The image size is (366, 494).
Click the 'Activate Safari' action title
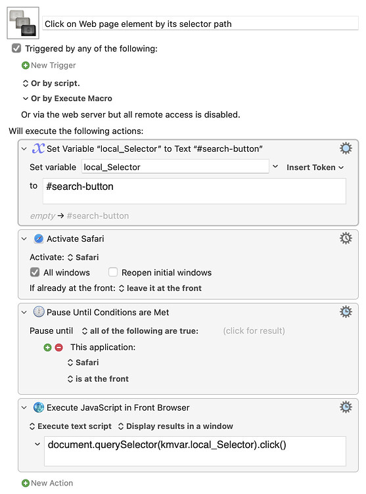coord(76,239)
